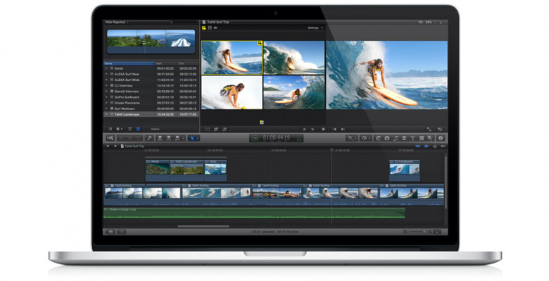Select Tahiti Landscape in the clip list
The image size is (549, 281).
pyautogui.click(x=151, y=115)
